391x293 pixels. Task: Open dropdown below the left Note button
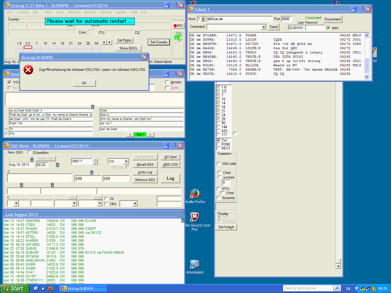[74, 203]
